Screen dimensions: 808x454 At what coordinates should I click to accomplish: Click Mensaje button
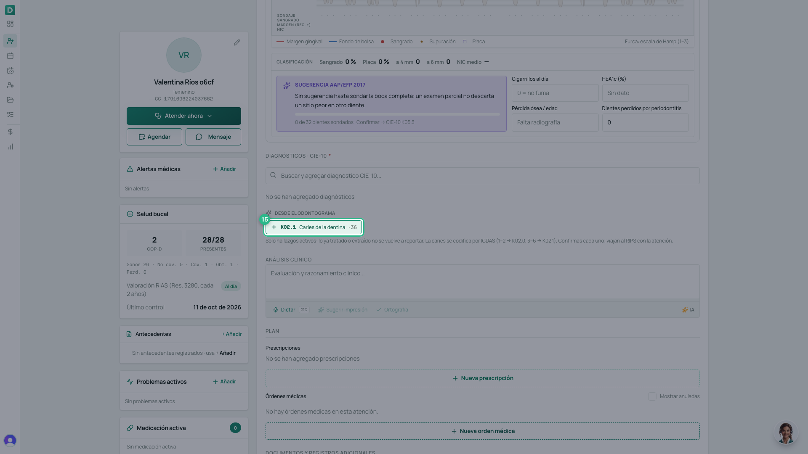click(x=213, y=137)
